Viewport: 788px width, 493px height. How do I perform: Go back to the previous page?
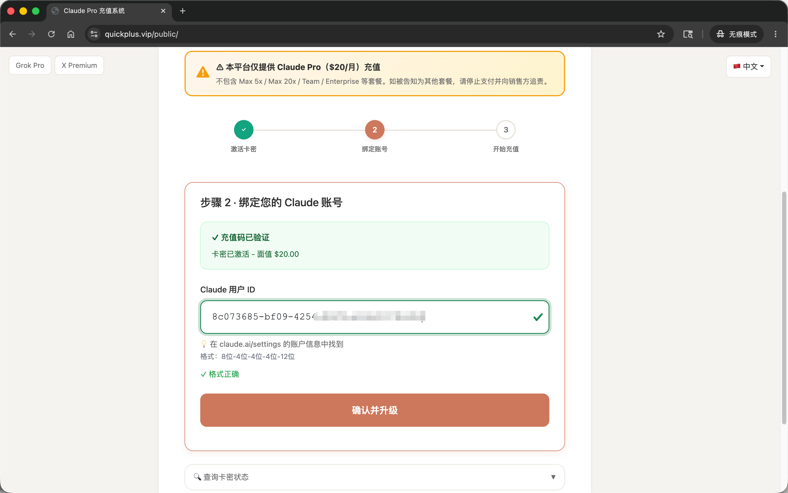pos(13,34)
